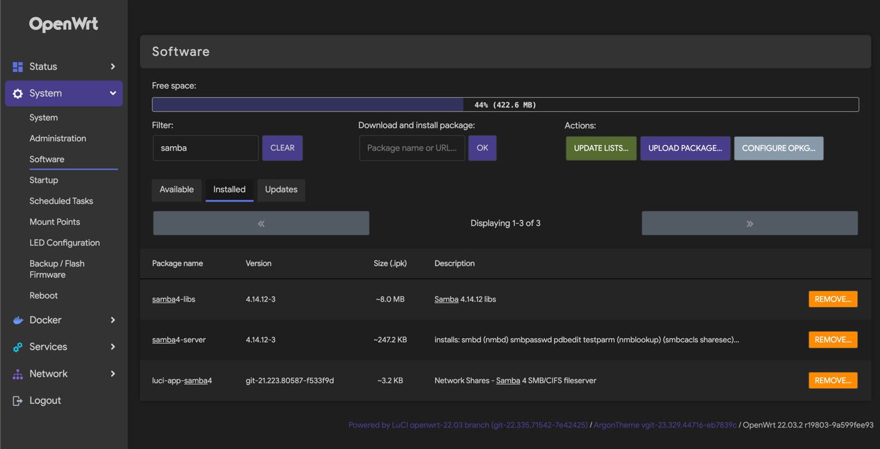The height and width of the screenshot is (449, 880).
Task: Click 'Samba 4.14.12 libs' description
Action: click(x=465, y=299)
